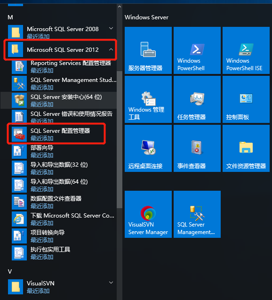Click the SQL Server 错误和使用情况报告 icon
Image resolution: width=272 pixels, height=300 pixels.
point(19,117)
